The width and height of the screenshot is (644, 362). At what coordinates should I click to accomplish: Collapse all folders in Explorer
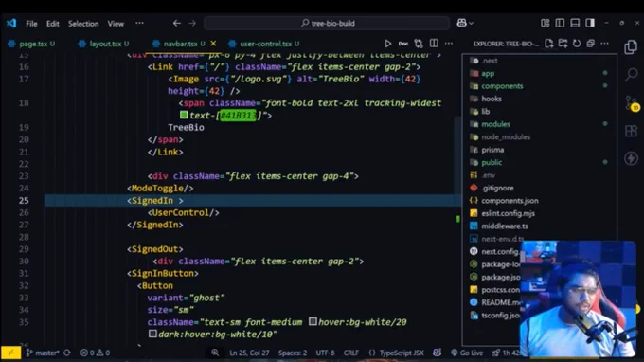point(591,44)
